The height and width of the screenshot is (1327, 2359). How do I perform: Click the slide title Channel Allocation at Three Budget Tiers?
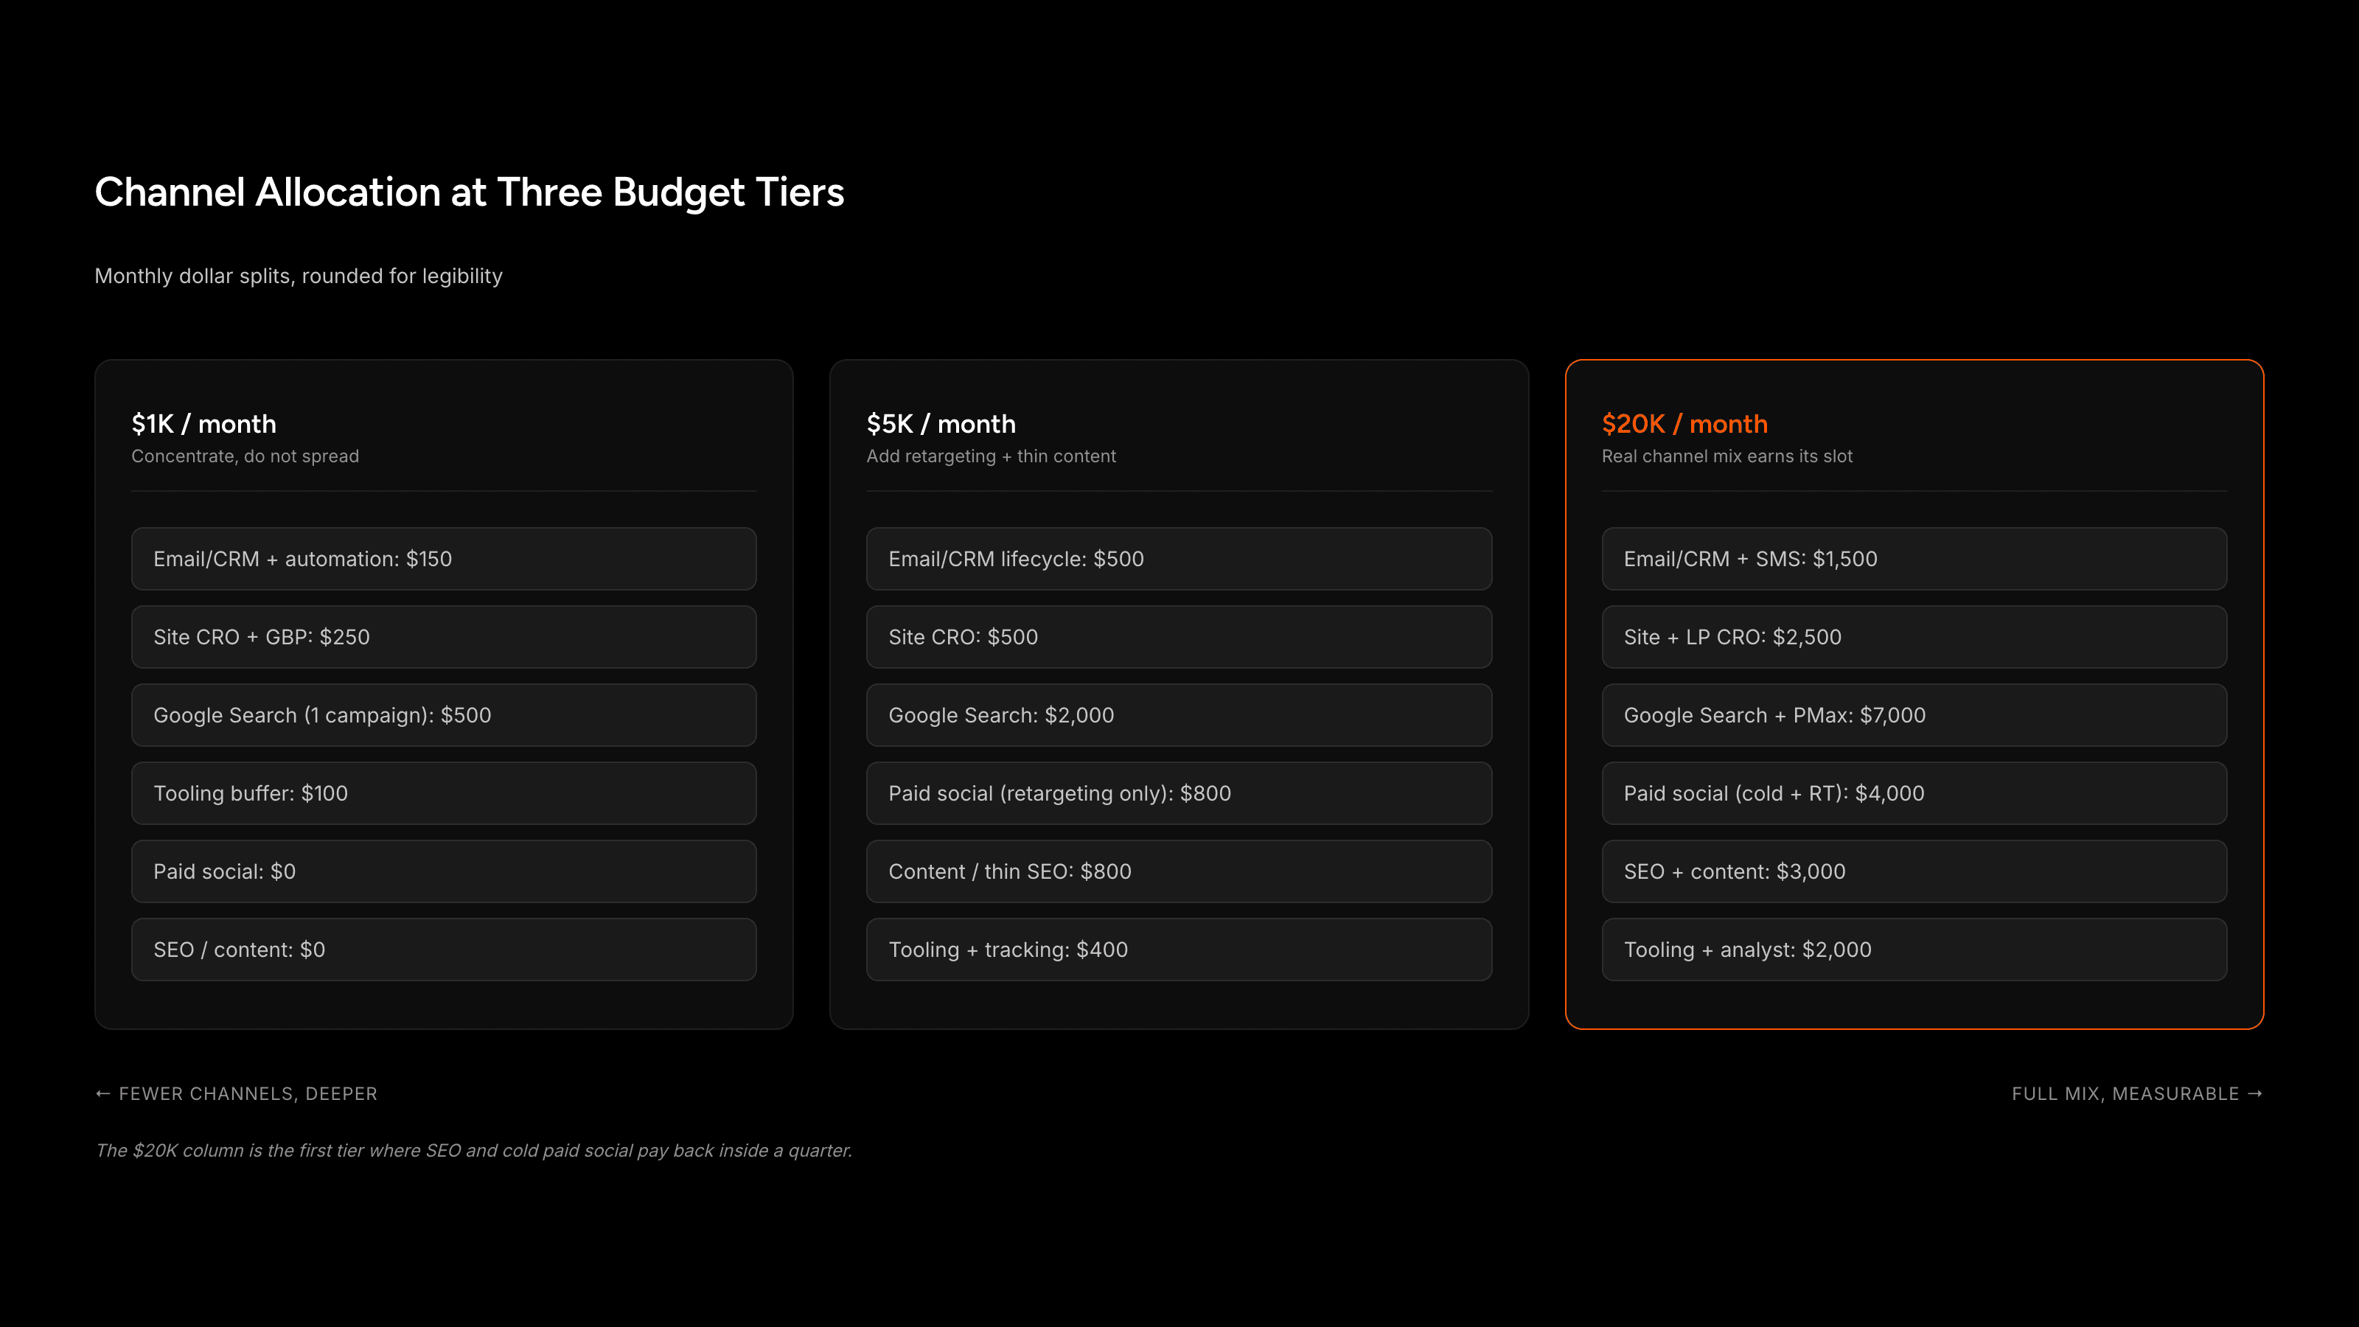[x=469, y=192]
